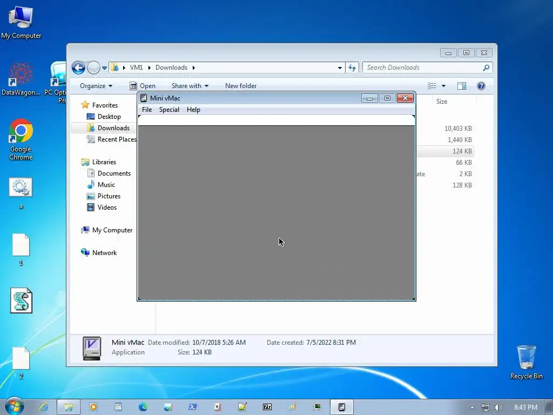Open the Recycle Bin desktop icon

526,362
